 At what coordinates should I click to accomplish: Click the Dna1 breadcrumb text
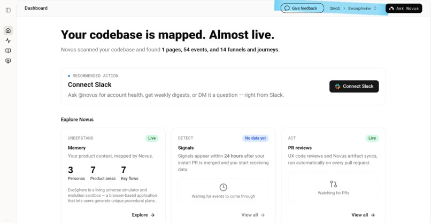click(335, 9)
